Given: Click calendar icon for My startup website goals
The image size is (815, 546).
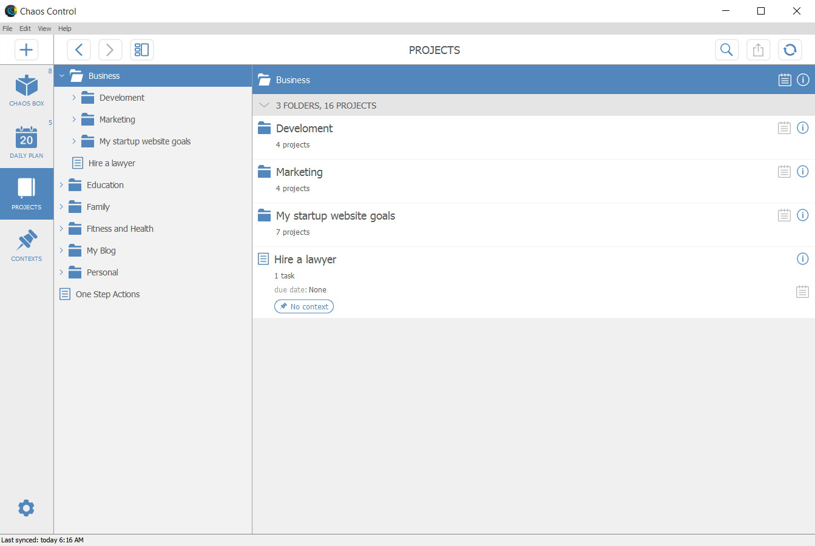Looking at the screenshot, I should [x=784, y=215].
